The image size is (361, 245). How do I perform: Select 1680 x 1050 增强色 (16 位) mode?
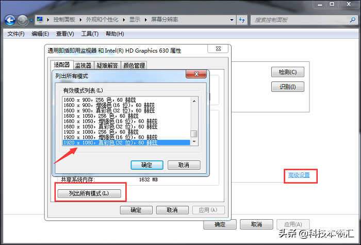point(126,121)
